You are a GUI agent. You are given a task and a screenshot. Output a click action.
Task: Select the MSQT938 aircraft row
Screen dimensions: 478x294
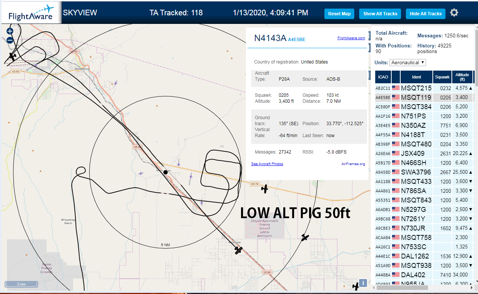(425, 266)
